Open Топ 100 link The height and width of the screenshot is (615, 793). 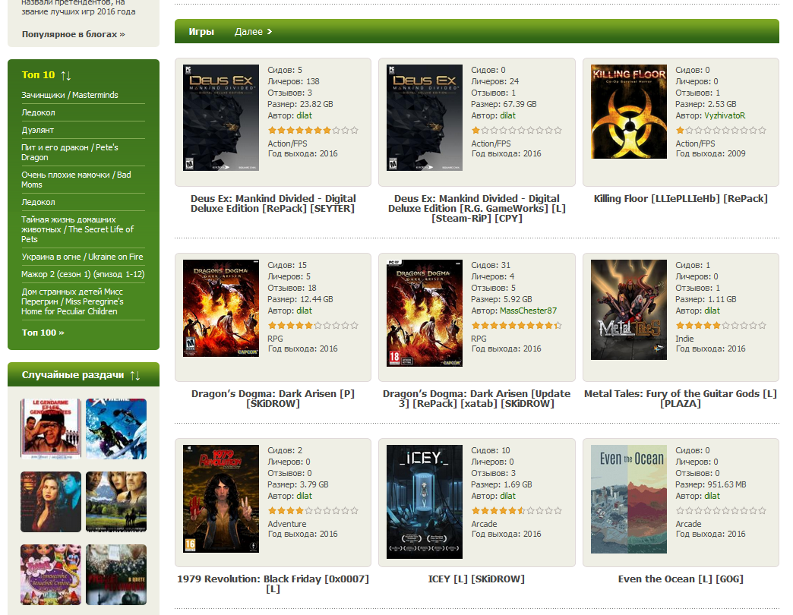pos(43,333)
